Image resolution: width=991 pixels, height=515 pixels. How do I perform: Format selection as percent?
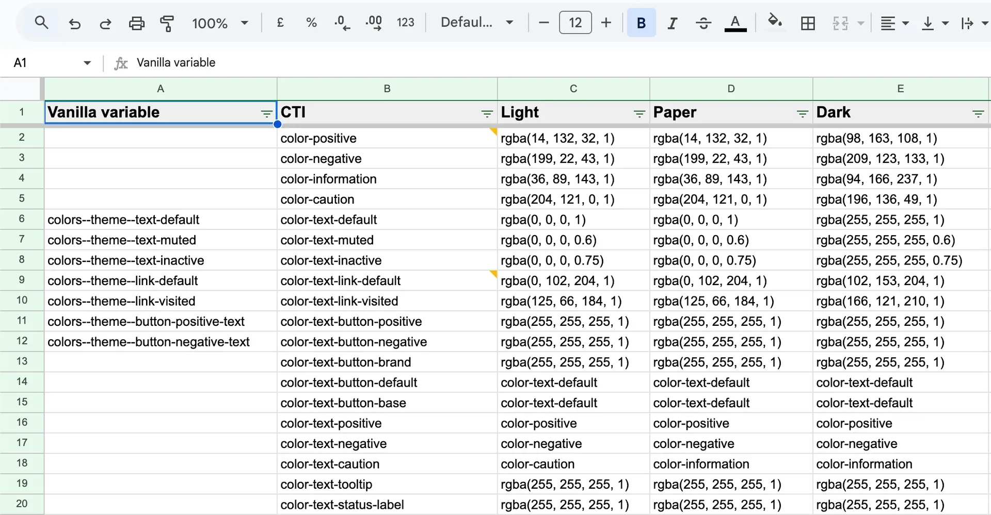point(311,23)
